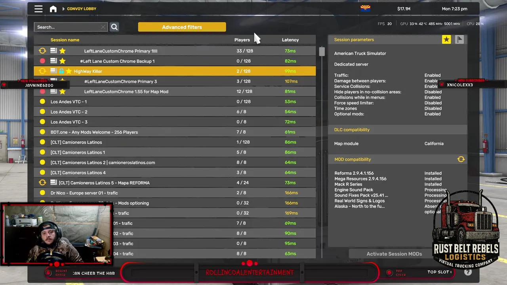The image size is (507, 285).
Task: Click Activate Session MODs button
Action: coord(394,254)
